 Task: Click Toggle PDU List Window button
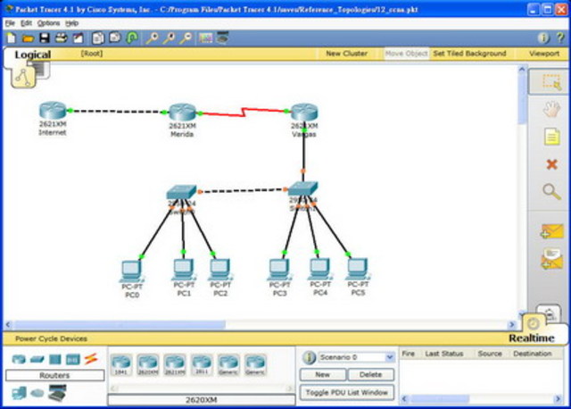[x=347, y=393]
